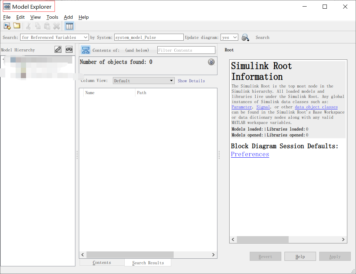Click the Name column header
The width and height of the screenshot is (356, 274).
click(109, 93)
